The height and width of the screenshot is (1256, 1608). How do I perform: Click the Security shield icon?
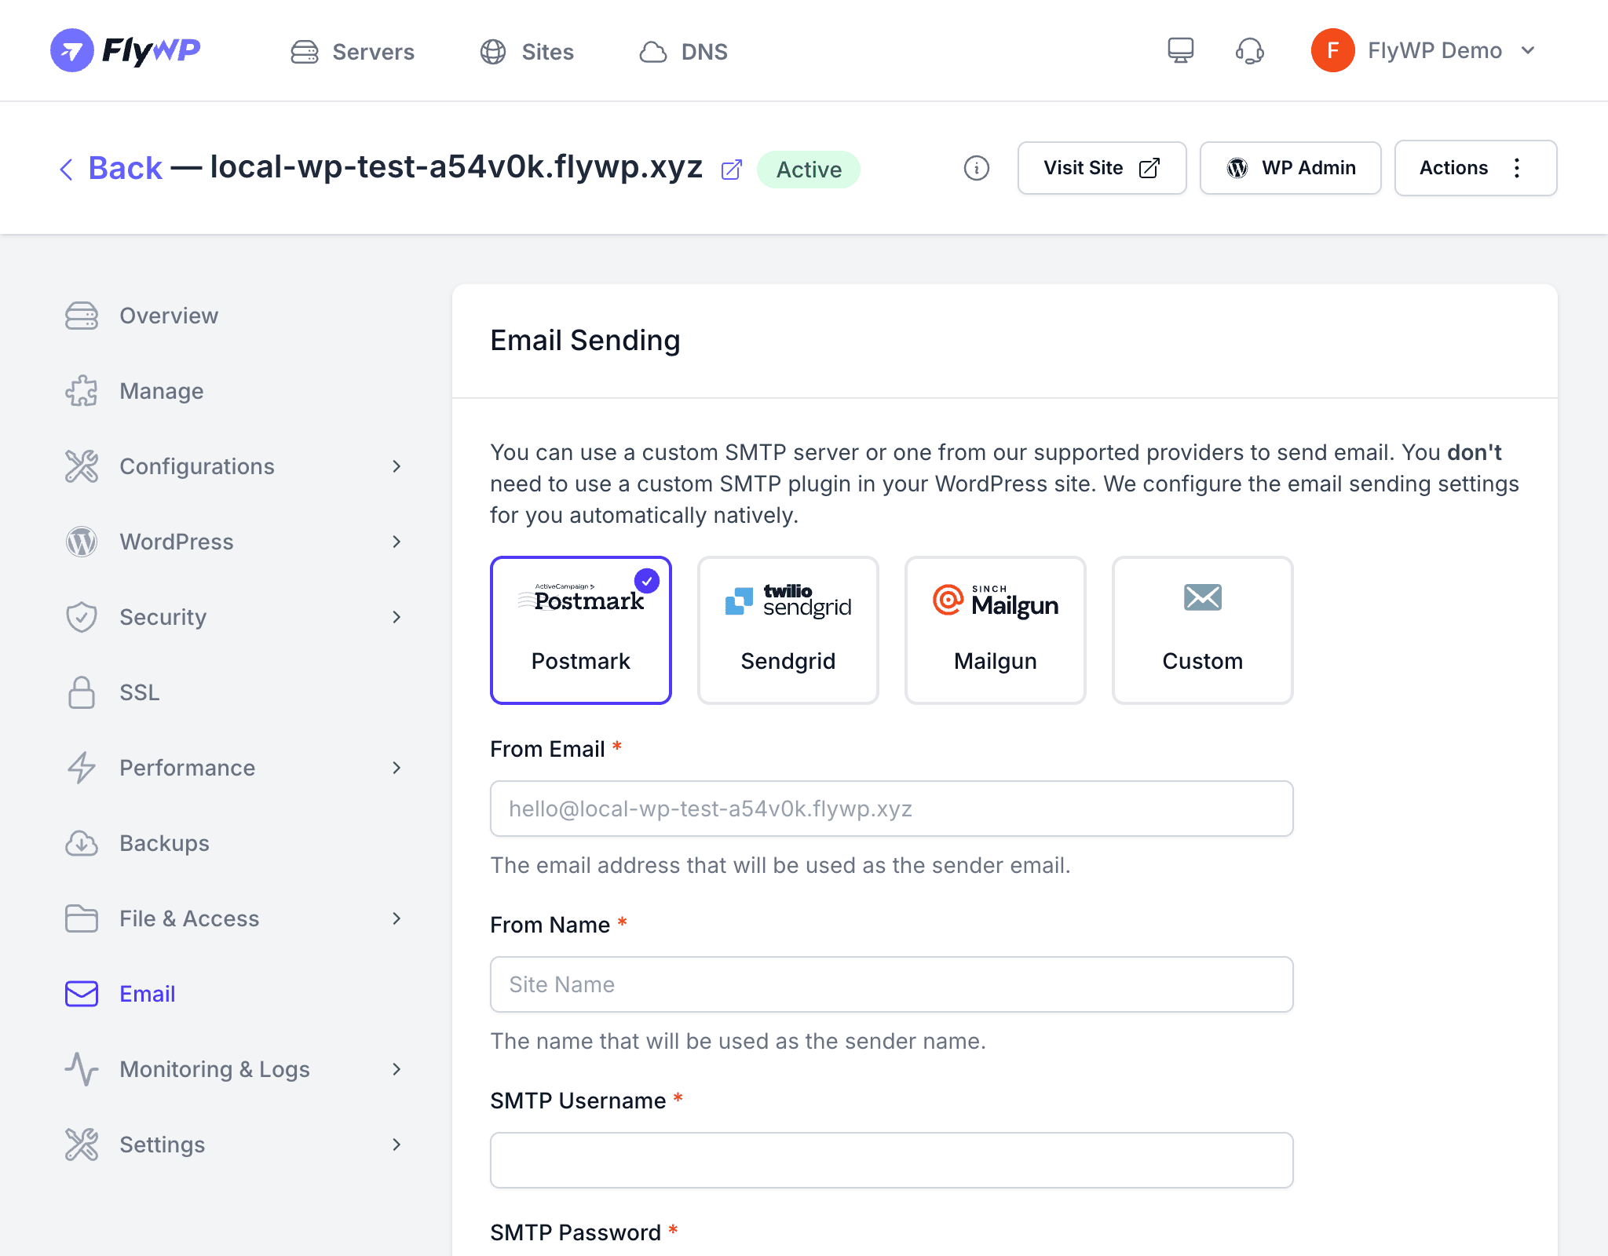pyautogui.click(x=82, y=617)
